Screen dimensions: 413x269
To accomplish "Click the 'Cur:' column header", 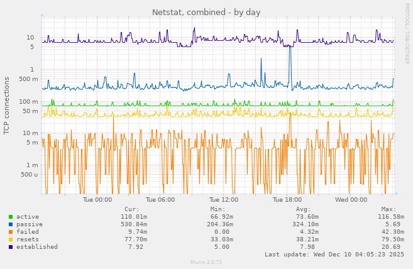I will tap(132, 209).
